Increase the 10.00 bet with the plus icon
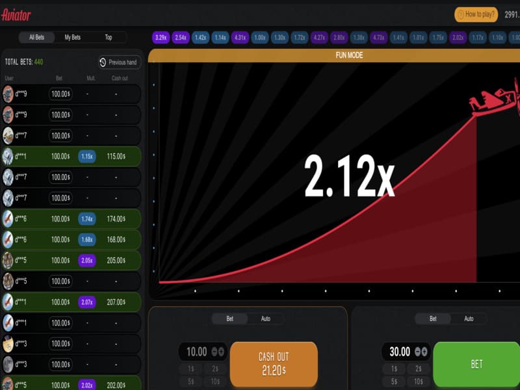520x390 pixels. tap(221, 352)
